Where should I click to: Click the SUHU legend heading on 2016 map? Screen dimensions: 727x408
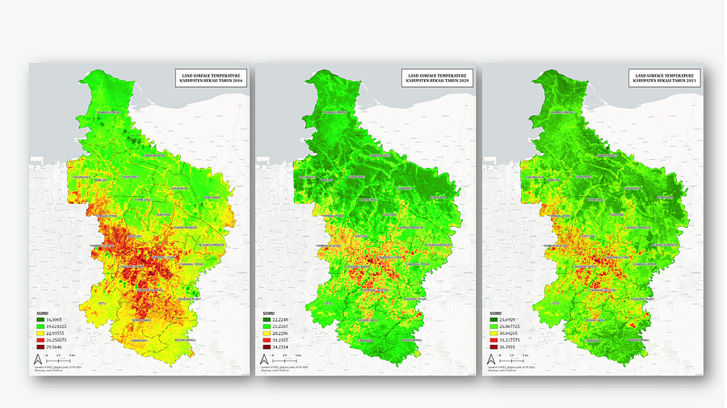click(x=44, y=313)
